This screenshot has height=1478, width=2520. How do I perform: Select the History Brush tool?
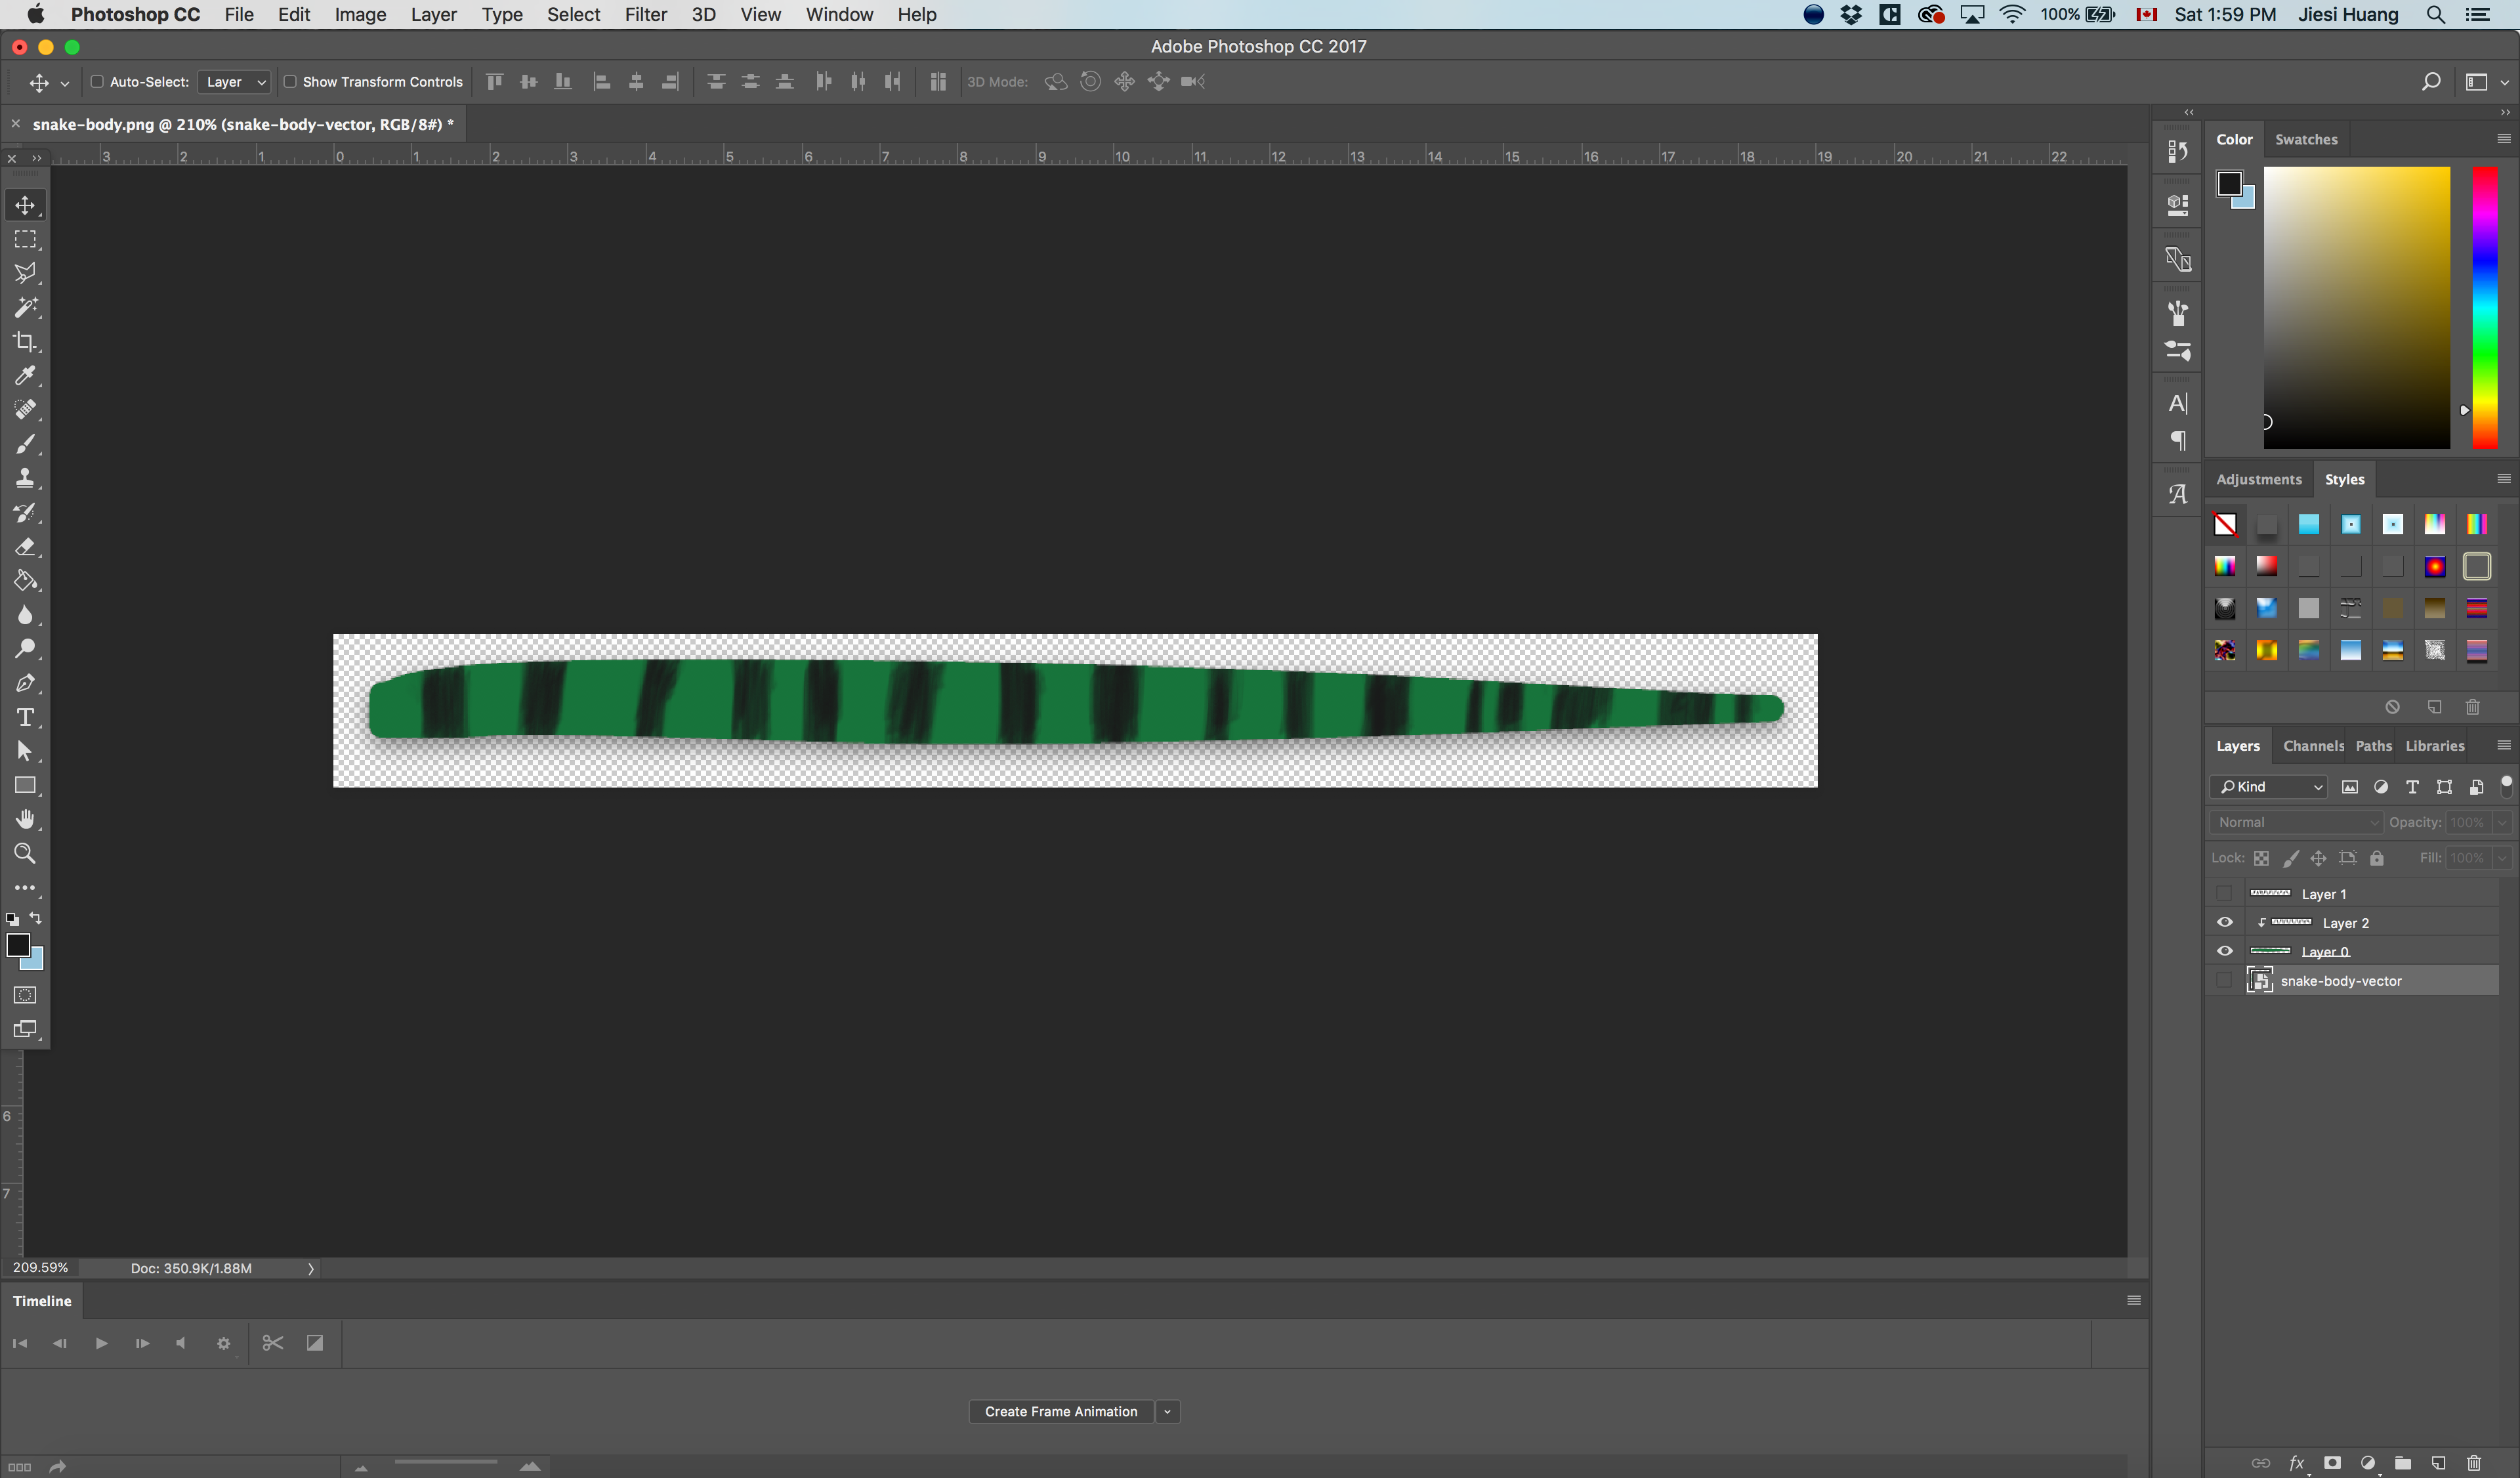pyautogui.click(x=25, y=513)
